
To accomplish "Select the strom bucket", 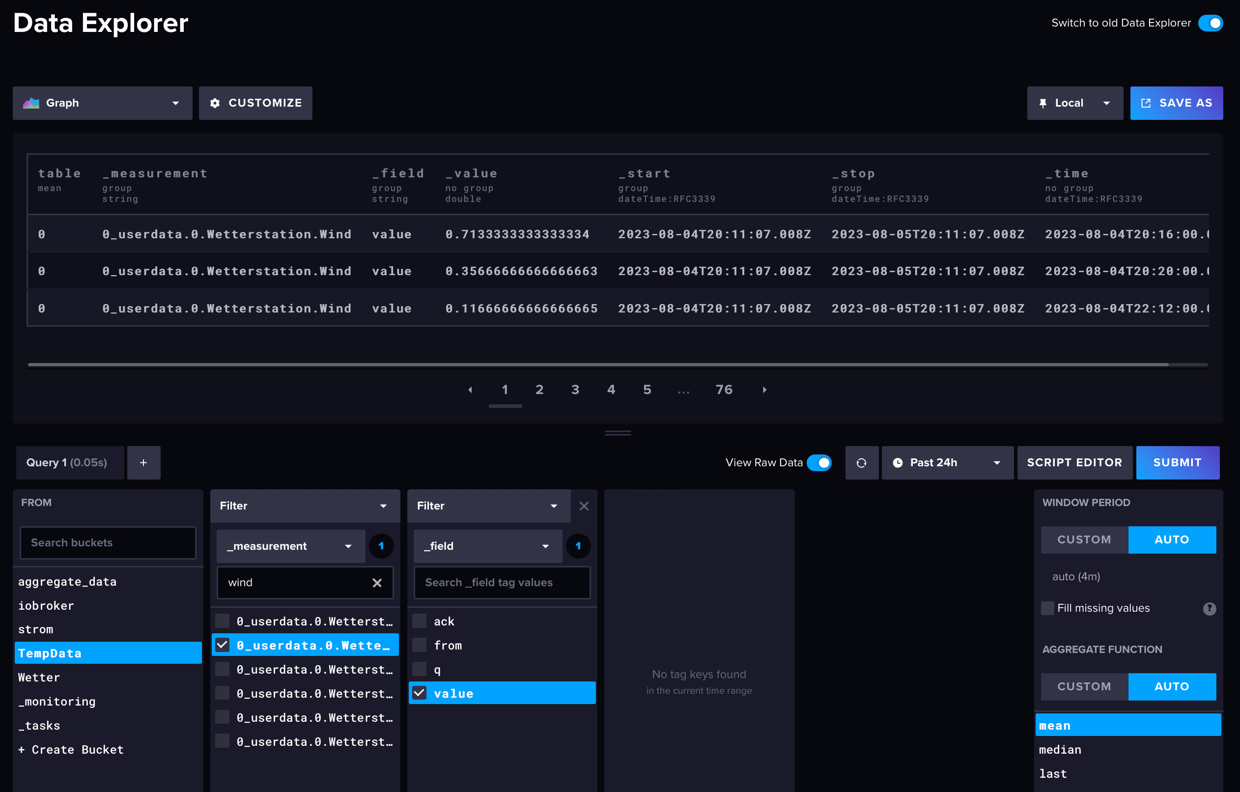I will pyautogui.click(x=108, y=629).
